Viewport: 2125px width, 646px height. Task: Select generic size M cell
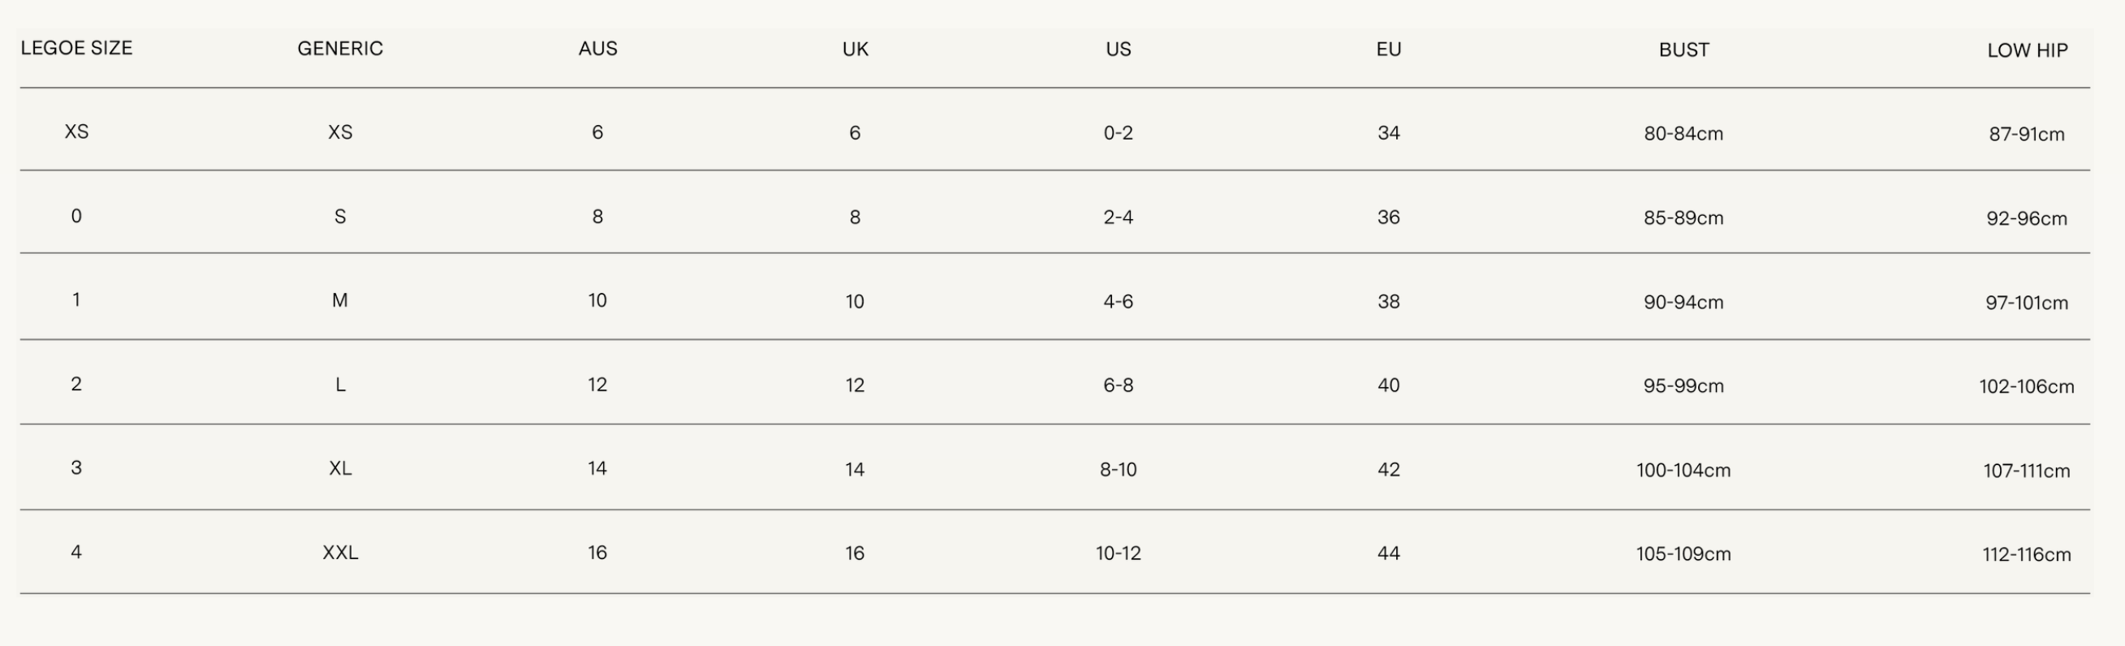tap(340, 300)
